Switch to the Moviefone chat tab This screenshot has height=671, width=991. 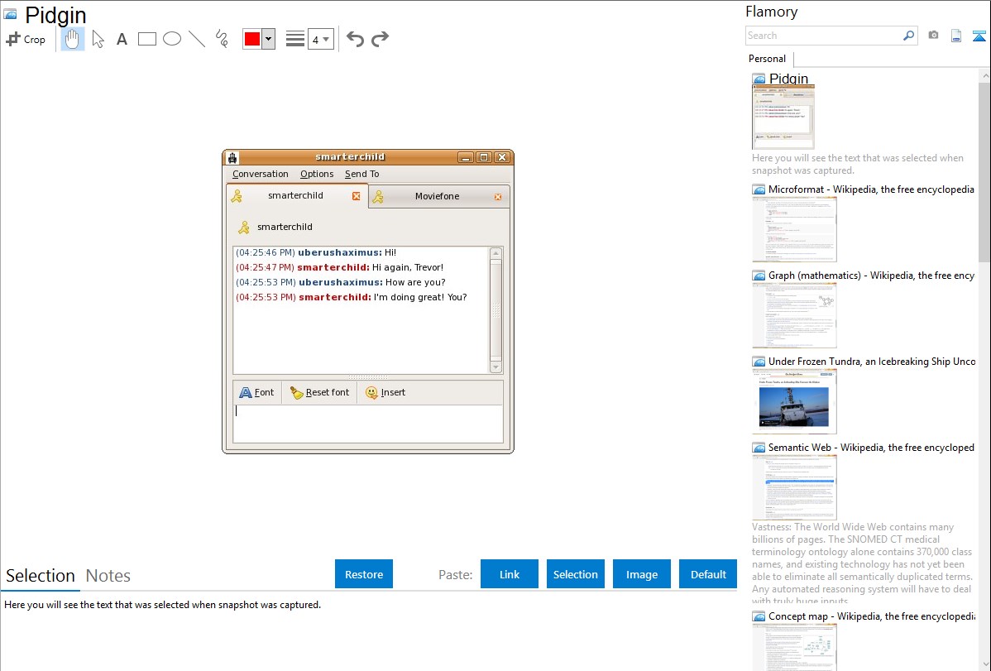point(438,196)
